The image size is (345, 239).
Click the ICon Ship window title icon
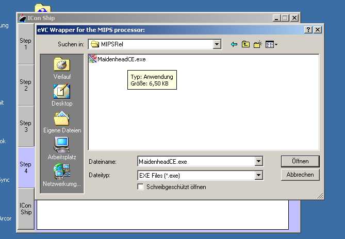pyautogui.click(x=22, y=18)
